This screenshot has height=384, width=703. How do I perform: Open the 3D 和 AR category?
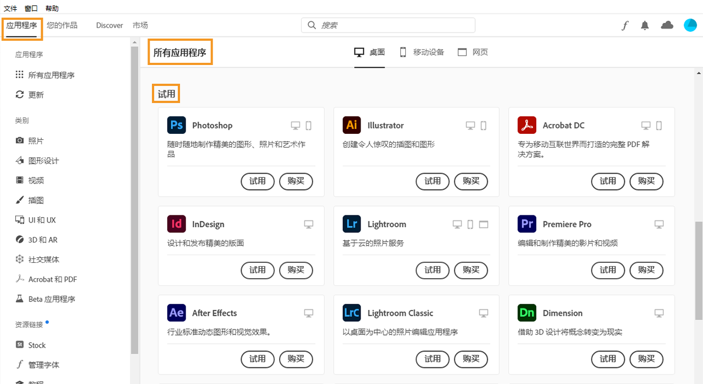coord(36,240)
